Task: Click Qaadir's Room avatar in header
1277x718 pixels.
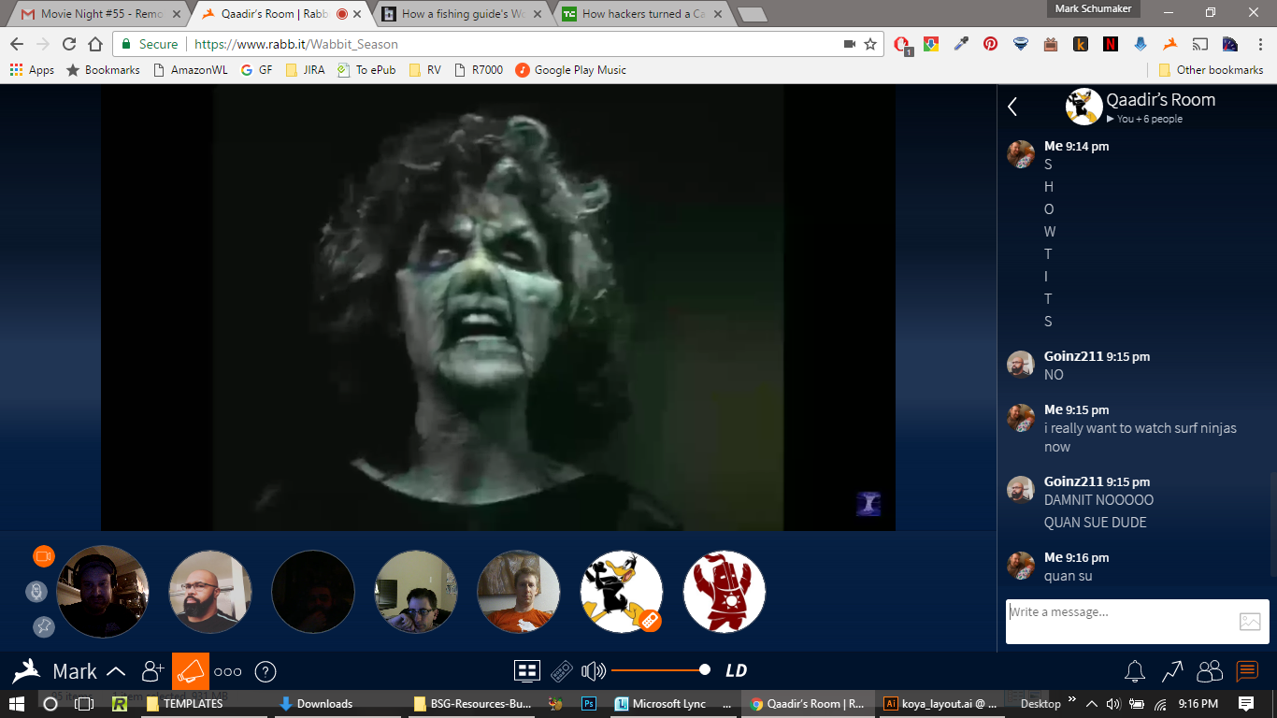Action: point(1083,107)
